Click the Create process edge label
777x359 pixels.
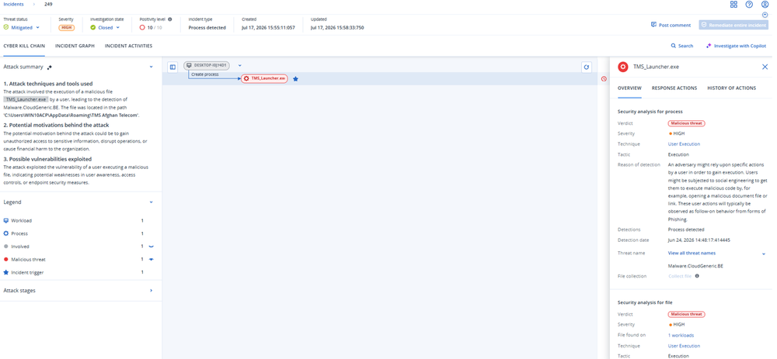coord(204,74)
